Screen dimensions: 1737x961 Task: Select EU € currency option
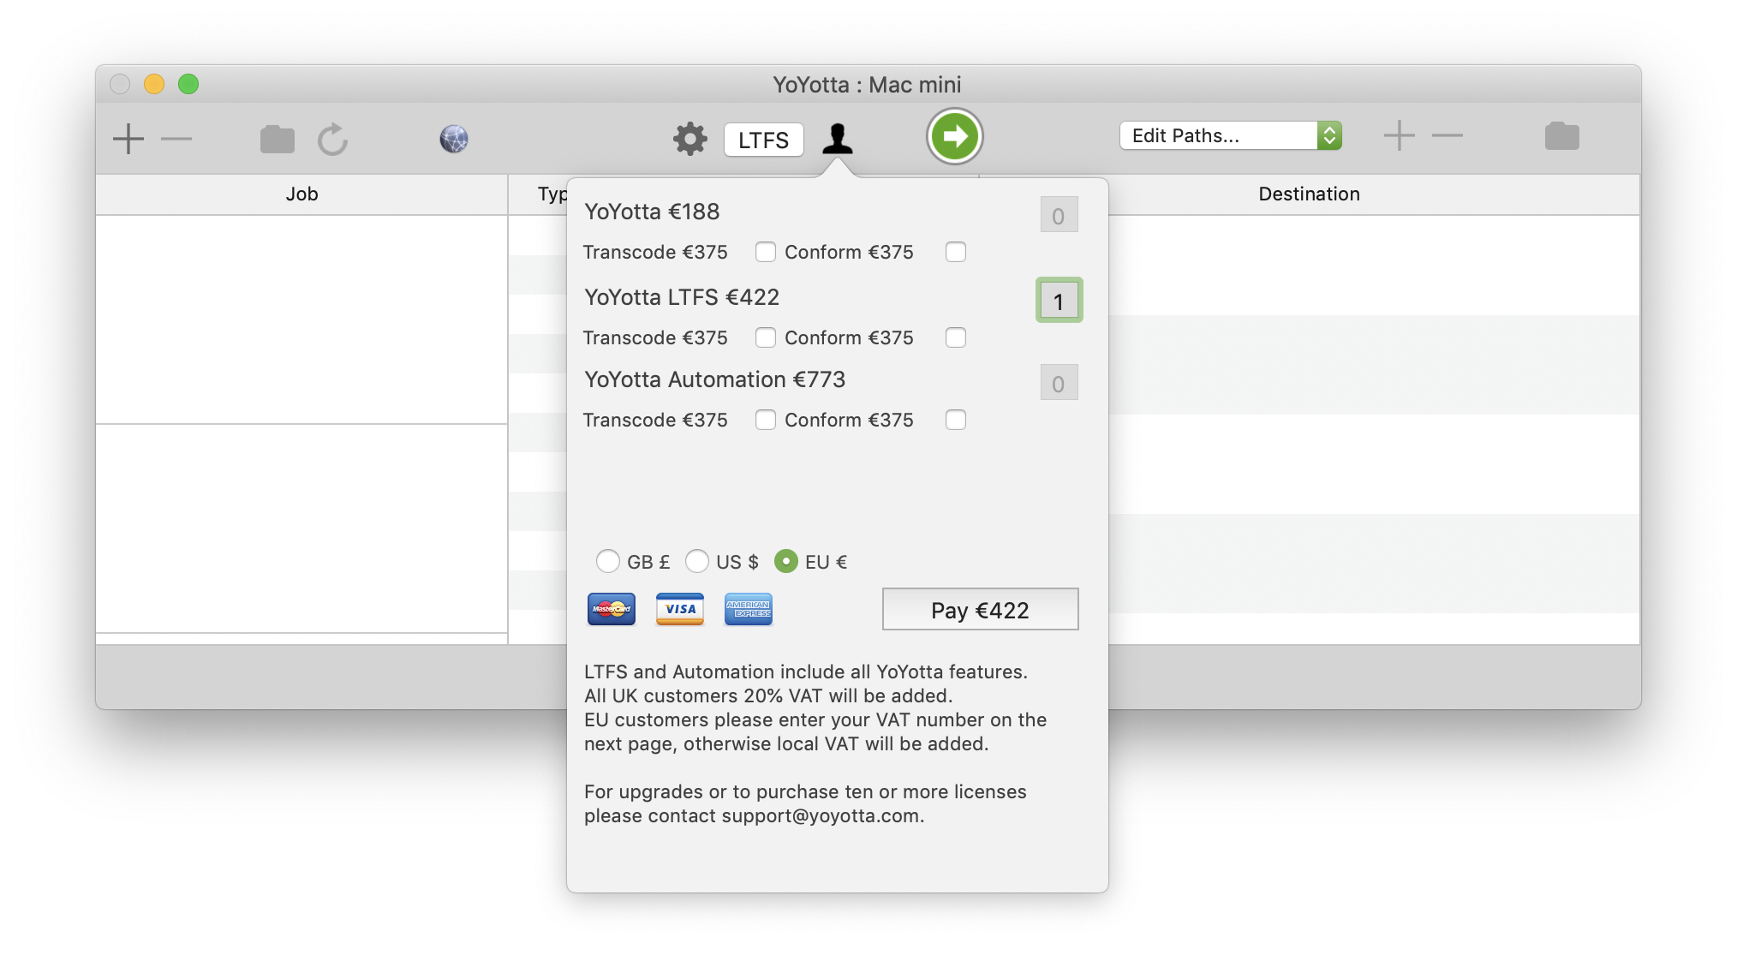click(786, 561)
